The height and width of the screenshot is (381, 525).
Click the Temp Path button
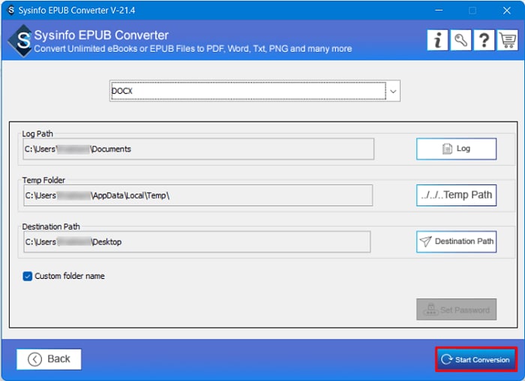456,195
